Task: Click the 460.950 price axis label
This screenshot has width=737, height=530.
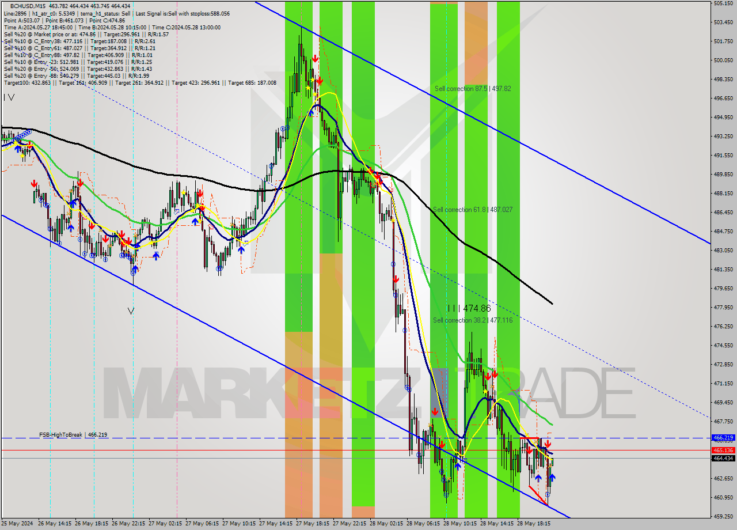Action: pos(723,498)
